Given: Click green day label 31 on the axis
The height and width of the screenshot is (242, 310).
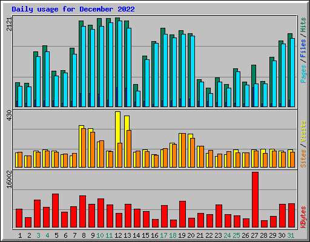Looking at the screenshot, I should click(291, 235).
